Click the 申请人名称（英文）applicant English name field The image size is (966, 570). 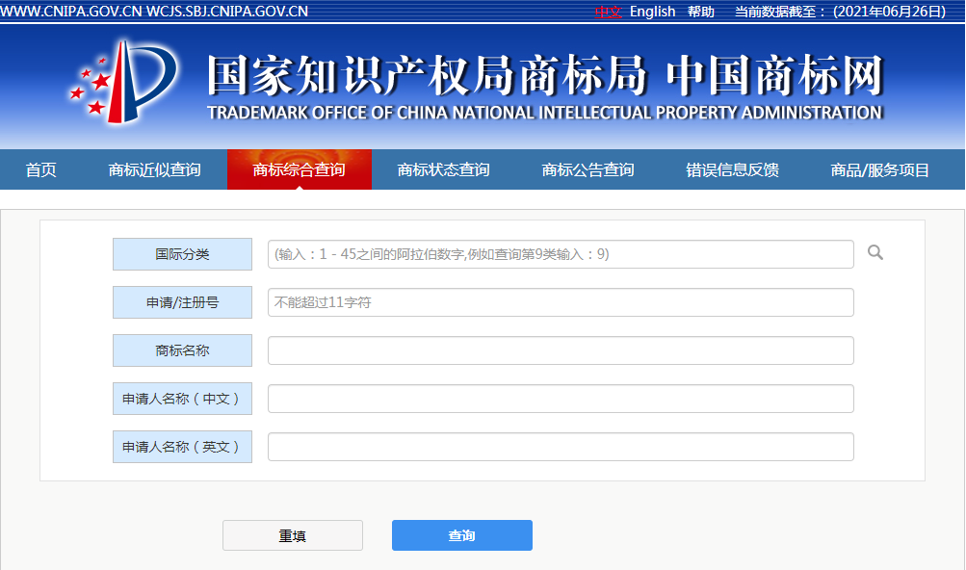[561, 446]
